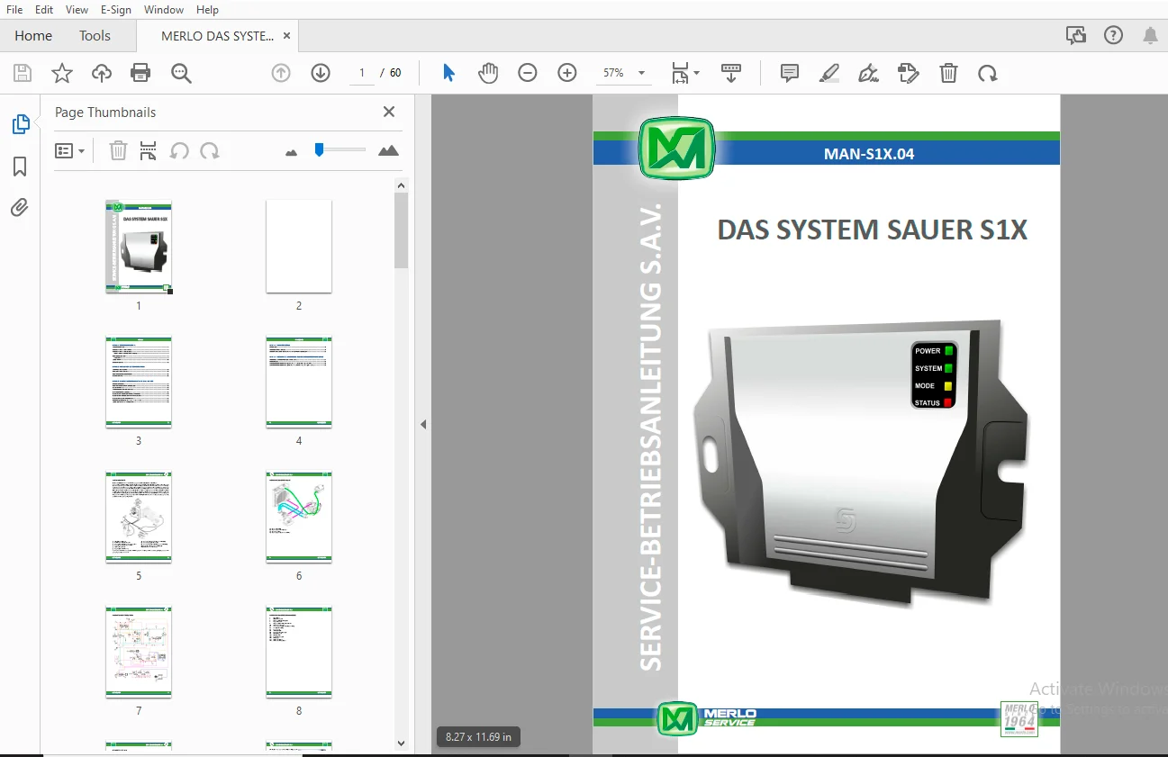Open the thumbnails panel page organize icon
The width and height of the screenshot is (1168, 757).
[149, 151]
